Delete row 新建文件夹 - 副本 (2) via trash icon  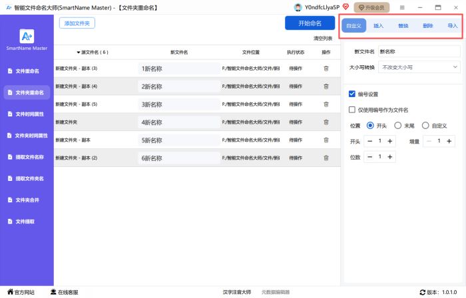[x=326, y=158]
